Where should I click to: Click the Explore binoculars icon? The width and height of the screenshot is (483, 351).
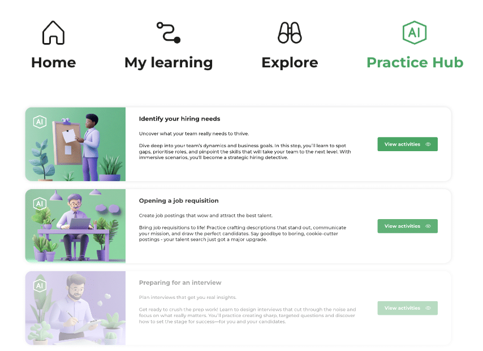tap(290, 33)
